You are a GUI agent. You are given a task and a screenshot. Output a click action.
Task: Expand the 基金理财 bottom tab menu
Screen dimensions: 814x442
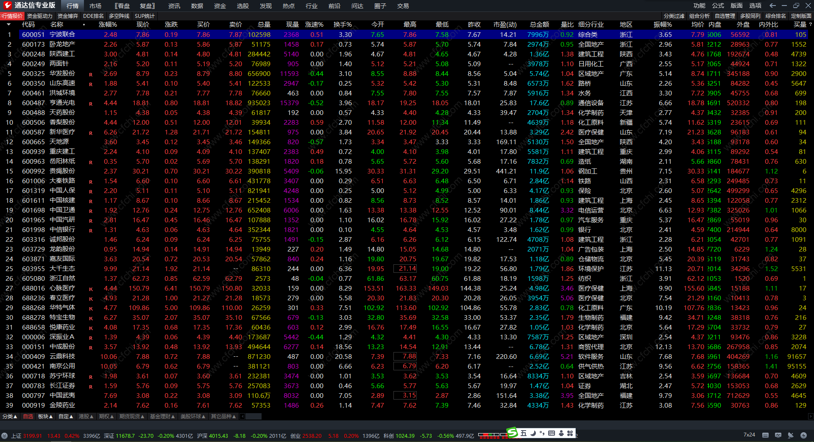[x=162, y=417]
